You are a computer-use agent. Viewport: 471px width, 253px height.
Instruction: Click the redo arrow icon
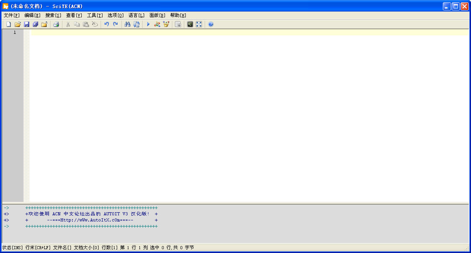coord(115,24)
